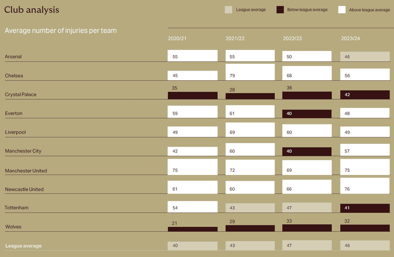This screenshot has width=394, height=257.
Task: Select the 2023/24 column header
Action: point(350,38)
